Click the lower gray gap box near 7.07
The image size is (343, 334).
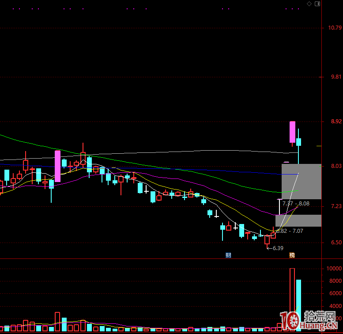click(298, 220)
